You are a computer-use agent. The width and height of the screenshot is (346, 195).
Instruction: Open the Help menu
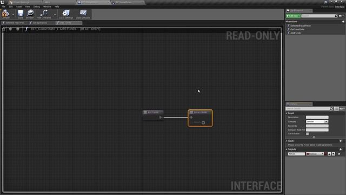pyautogui.click(x=57, y=6)
